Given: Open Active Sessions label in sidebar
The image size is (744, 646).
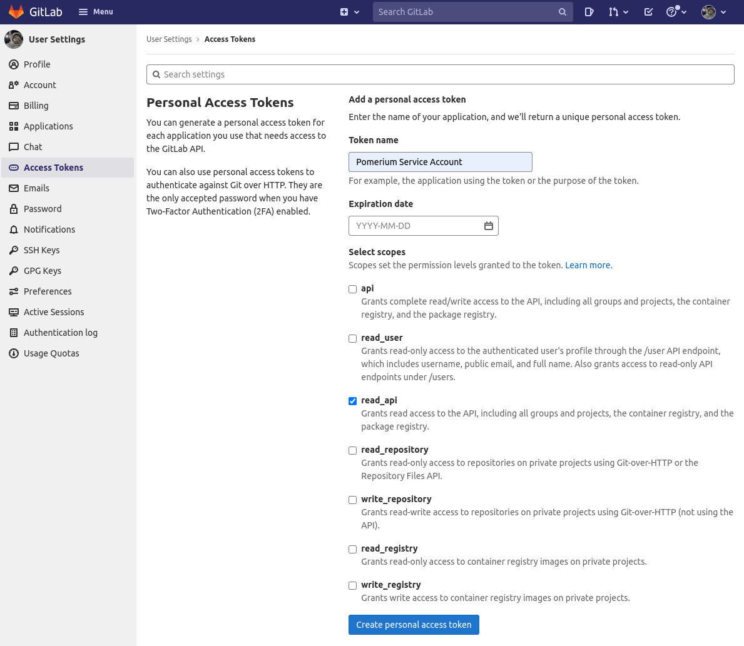Looking at the screenshot, I should coord(54,312).
